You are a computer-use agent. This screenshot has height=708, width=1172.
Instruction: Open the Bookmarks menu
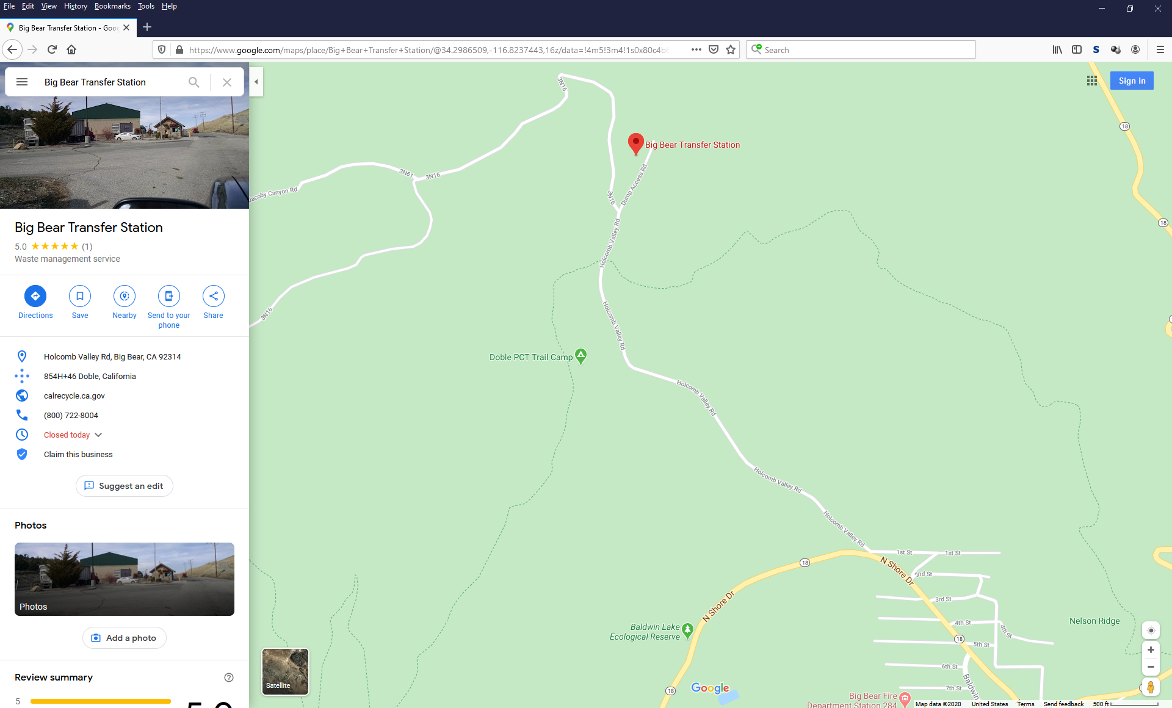(112, 6)
